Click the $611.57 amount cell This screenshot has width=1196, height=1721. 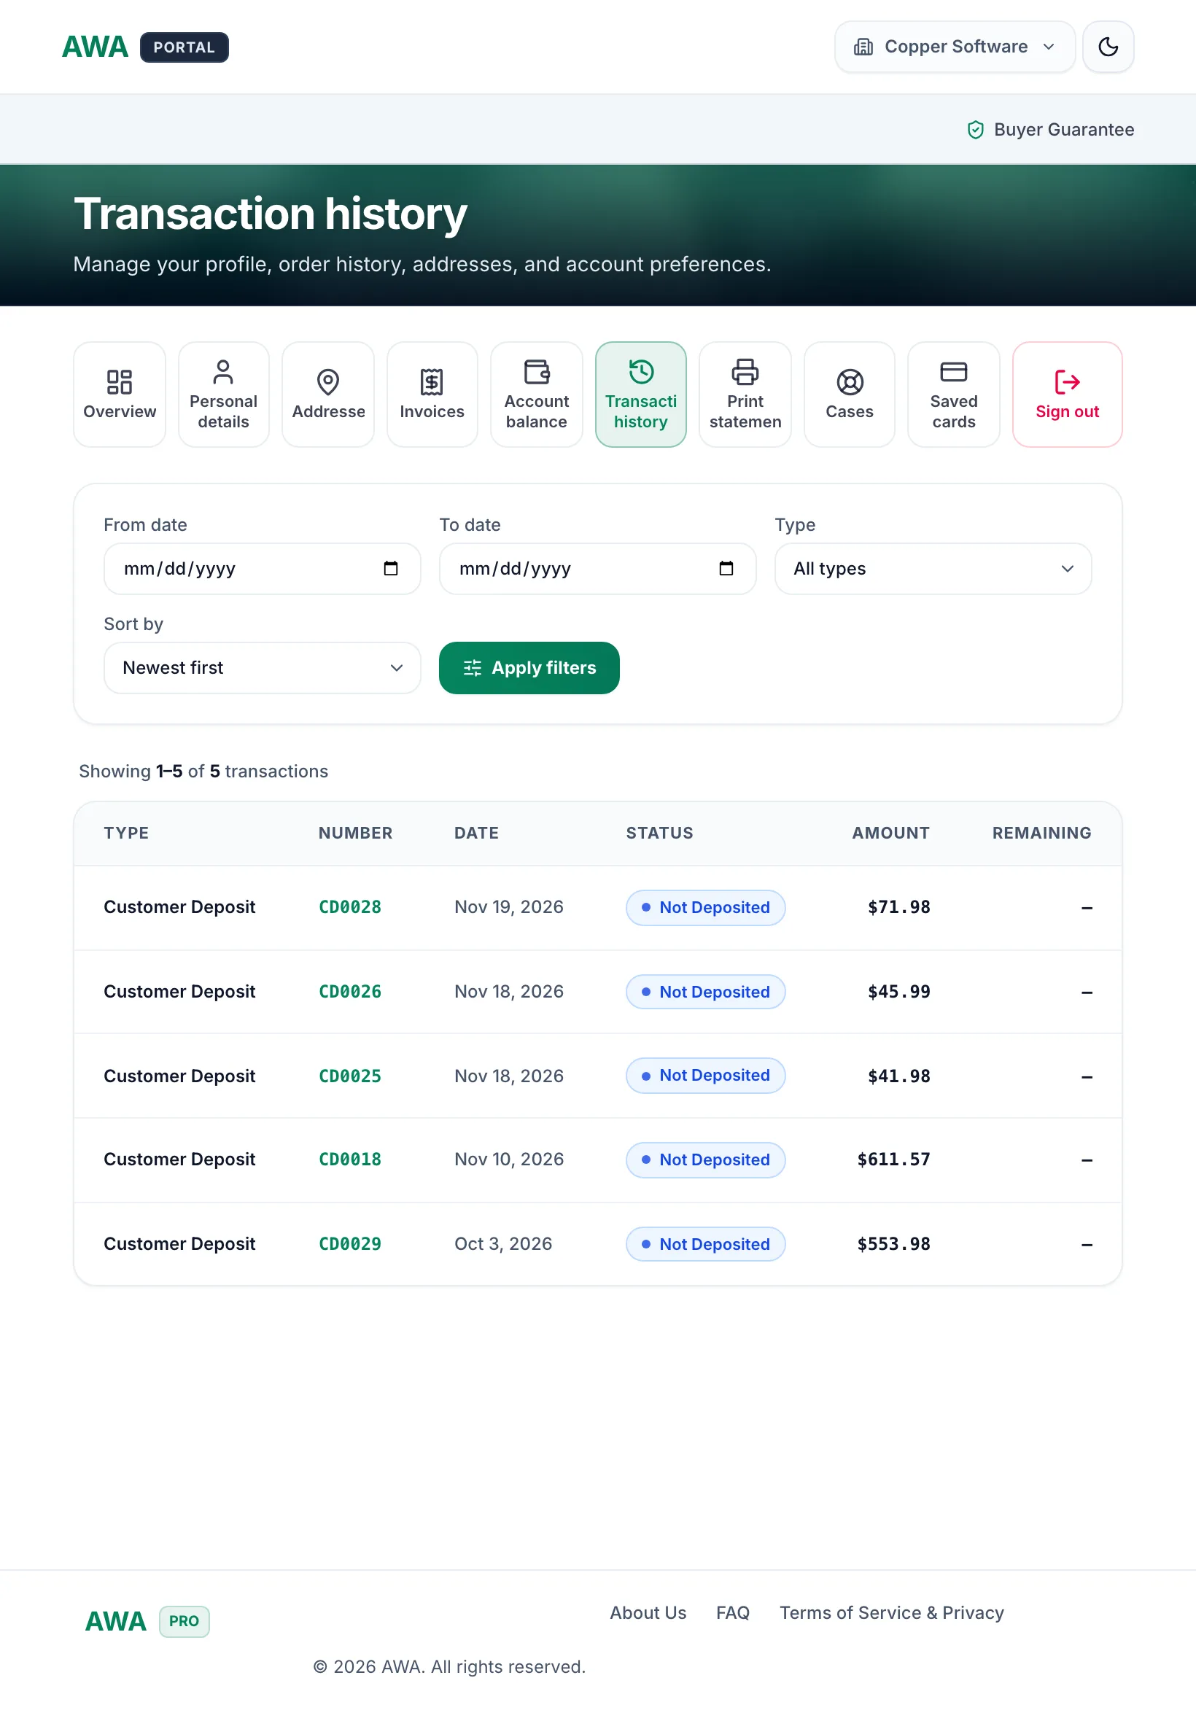[x=893, y=1159]
